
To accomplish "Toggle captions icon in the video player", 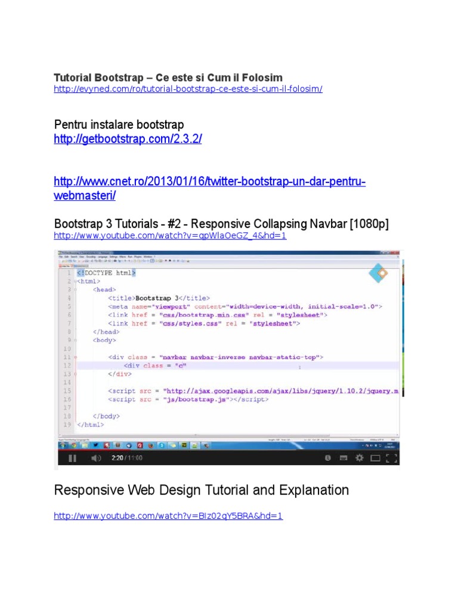I will pos(343,458).
